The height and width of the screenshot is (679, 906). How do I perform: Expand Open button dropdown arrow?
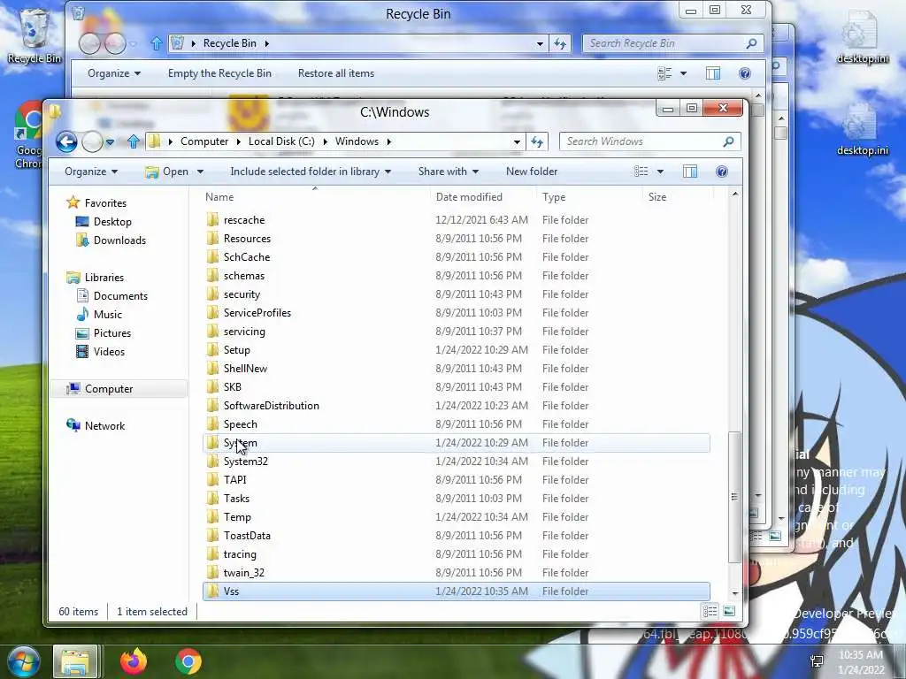pyautogui.click(x=200, y=172)
